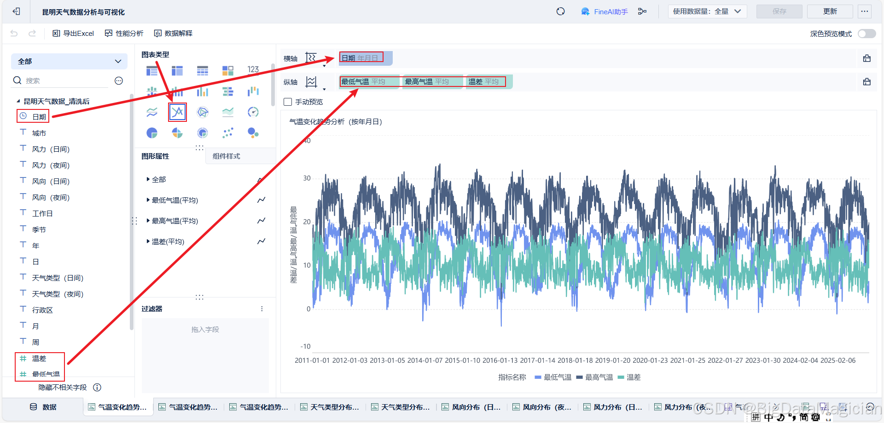The width and height of the screenshot is (884, 423).
Task: Click the icon at right of 横轴 row
Action: click(x=867, y=58)
